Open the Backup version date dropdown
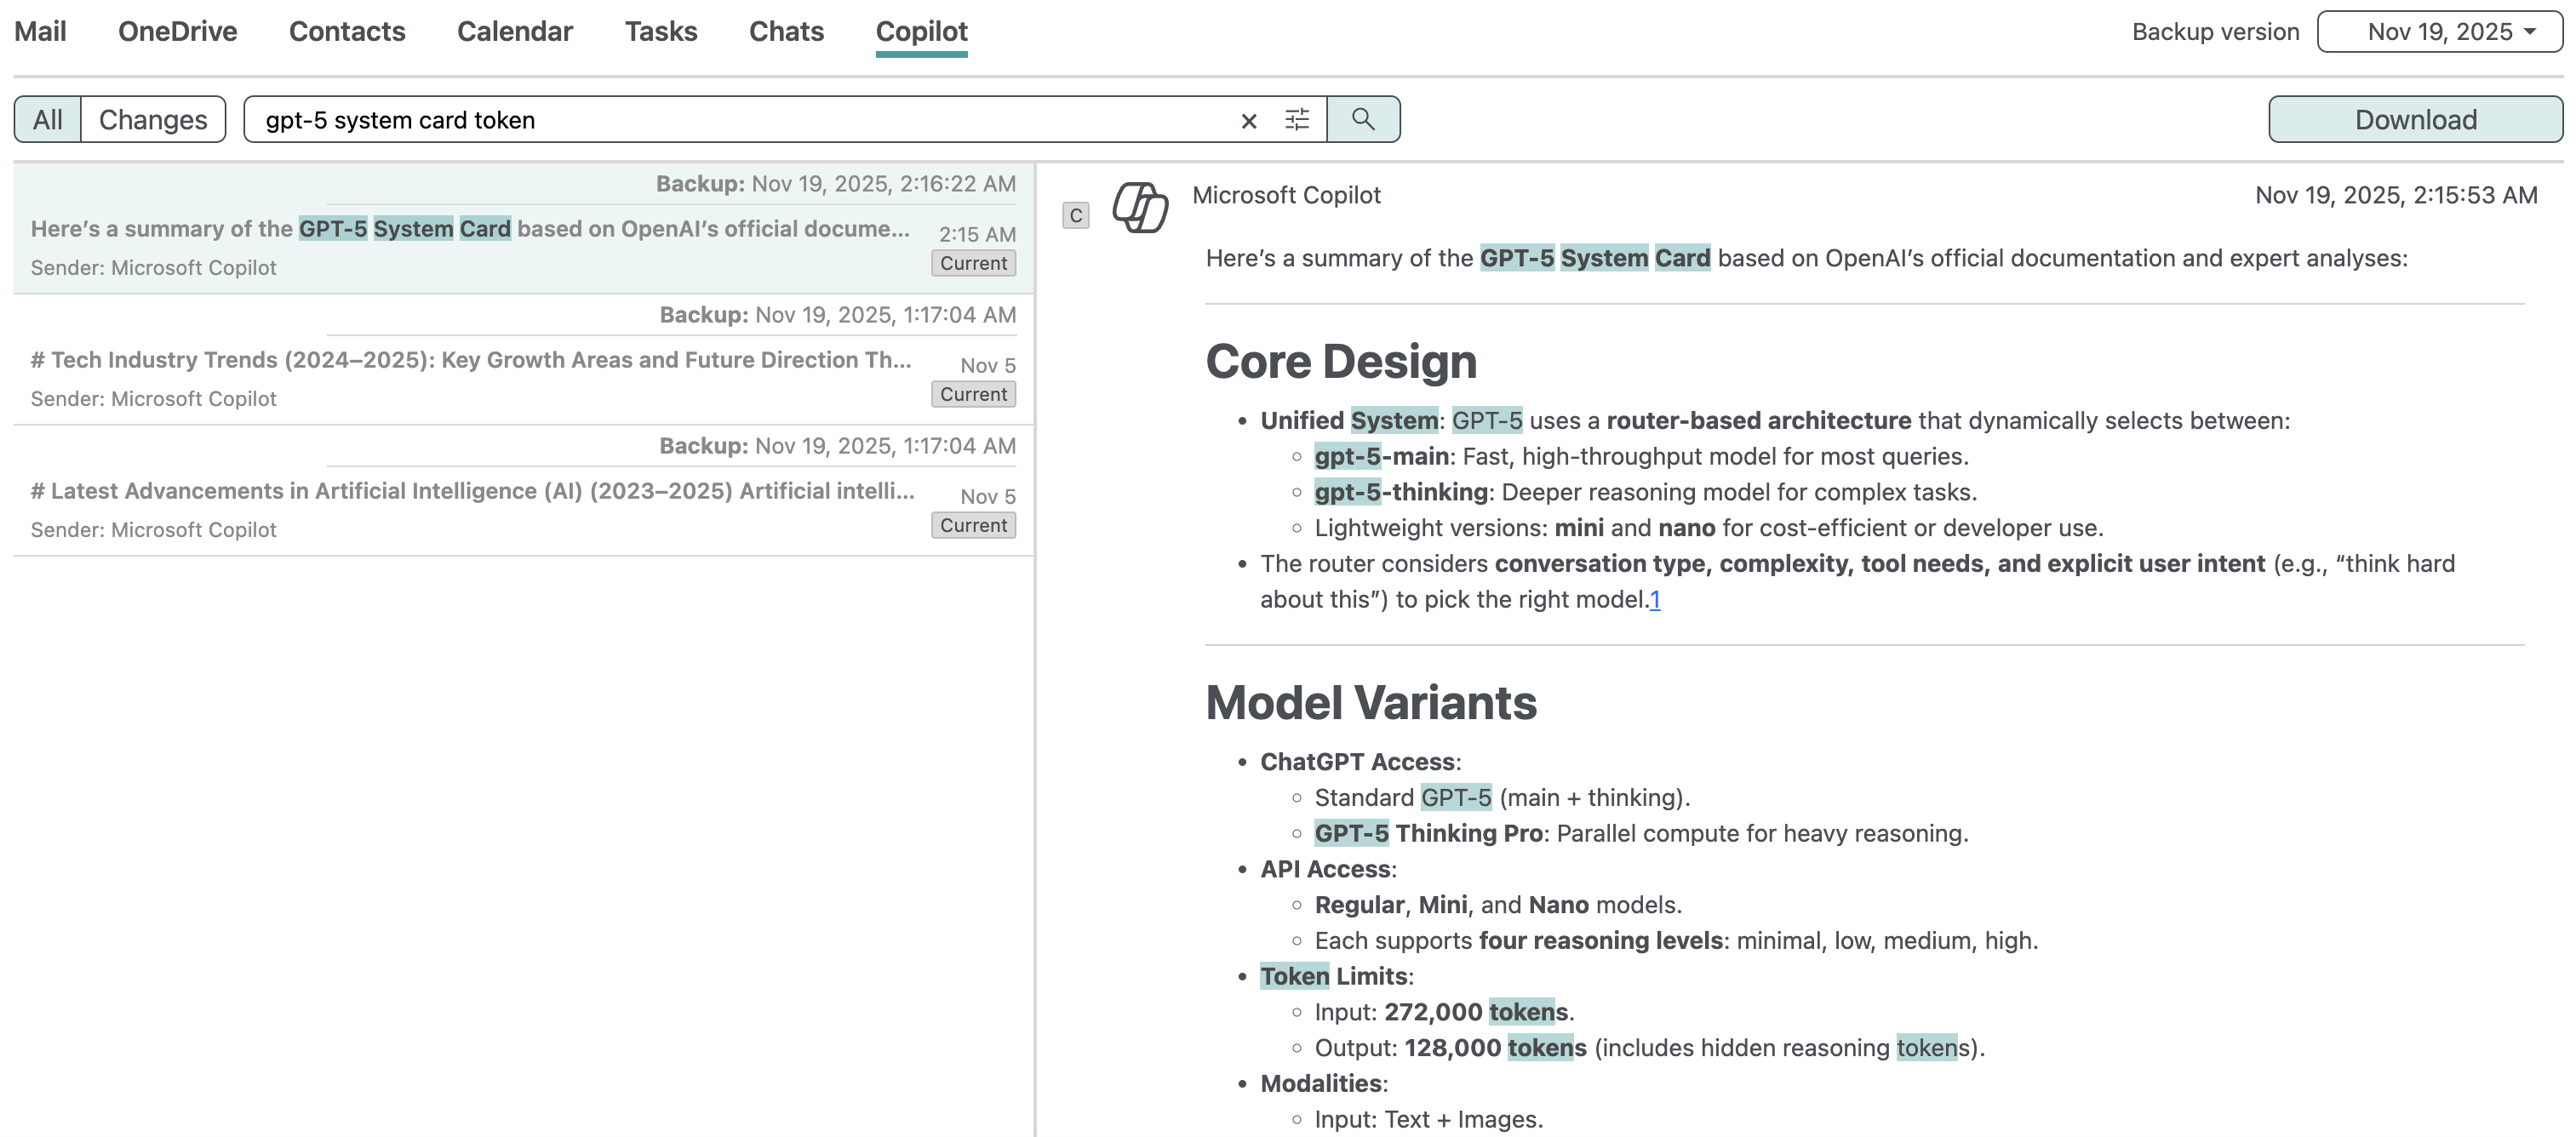 (x=2438, y=32)
